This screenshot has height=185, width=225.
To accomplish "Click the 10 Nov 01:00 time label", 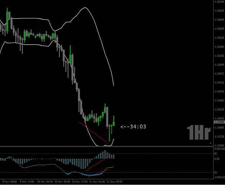I will 45,182.
